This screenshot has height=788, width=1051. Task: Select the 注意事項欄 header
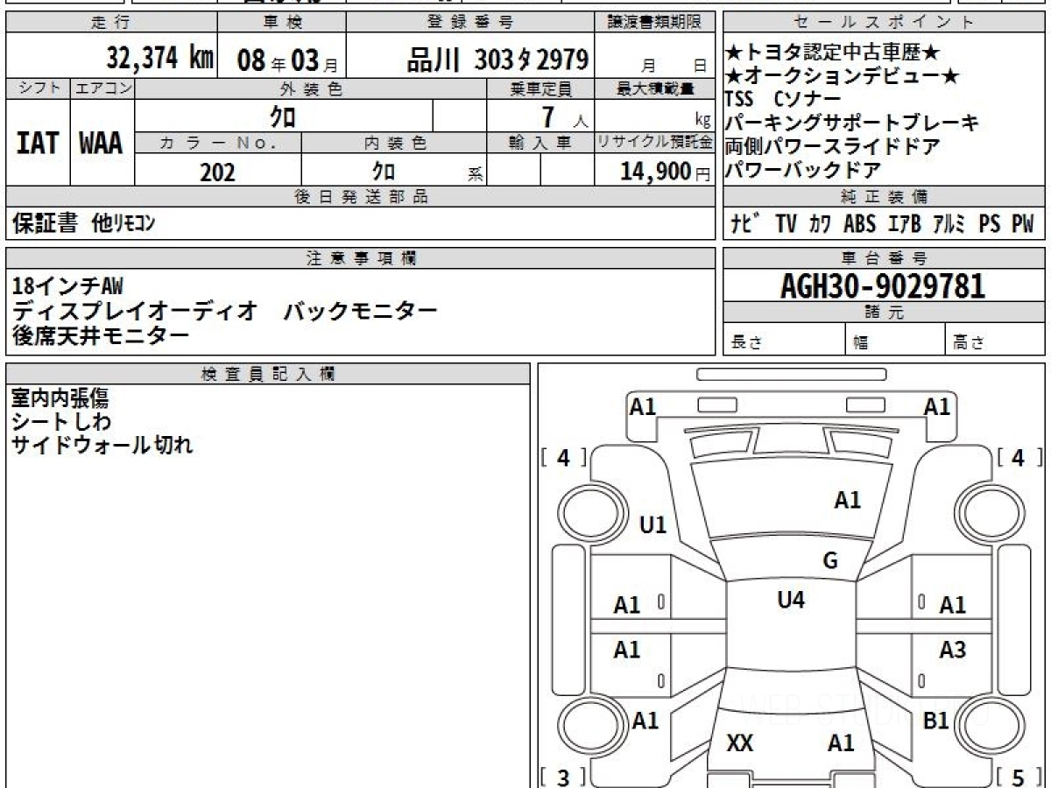tap(361, 258)
